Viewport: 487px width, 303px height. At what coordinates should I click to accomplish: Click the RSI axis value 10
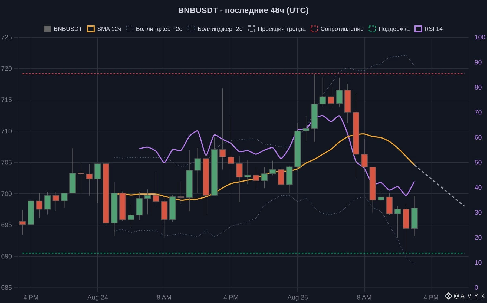478,262
